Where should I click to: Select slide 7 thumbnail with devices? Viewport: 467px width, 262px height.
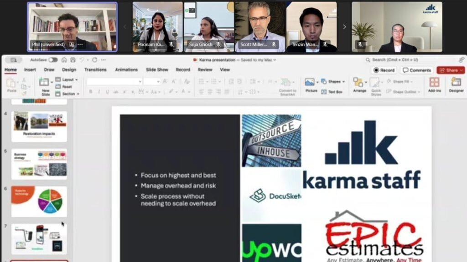39,239
